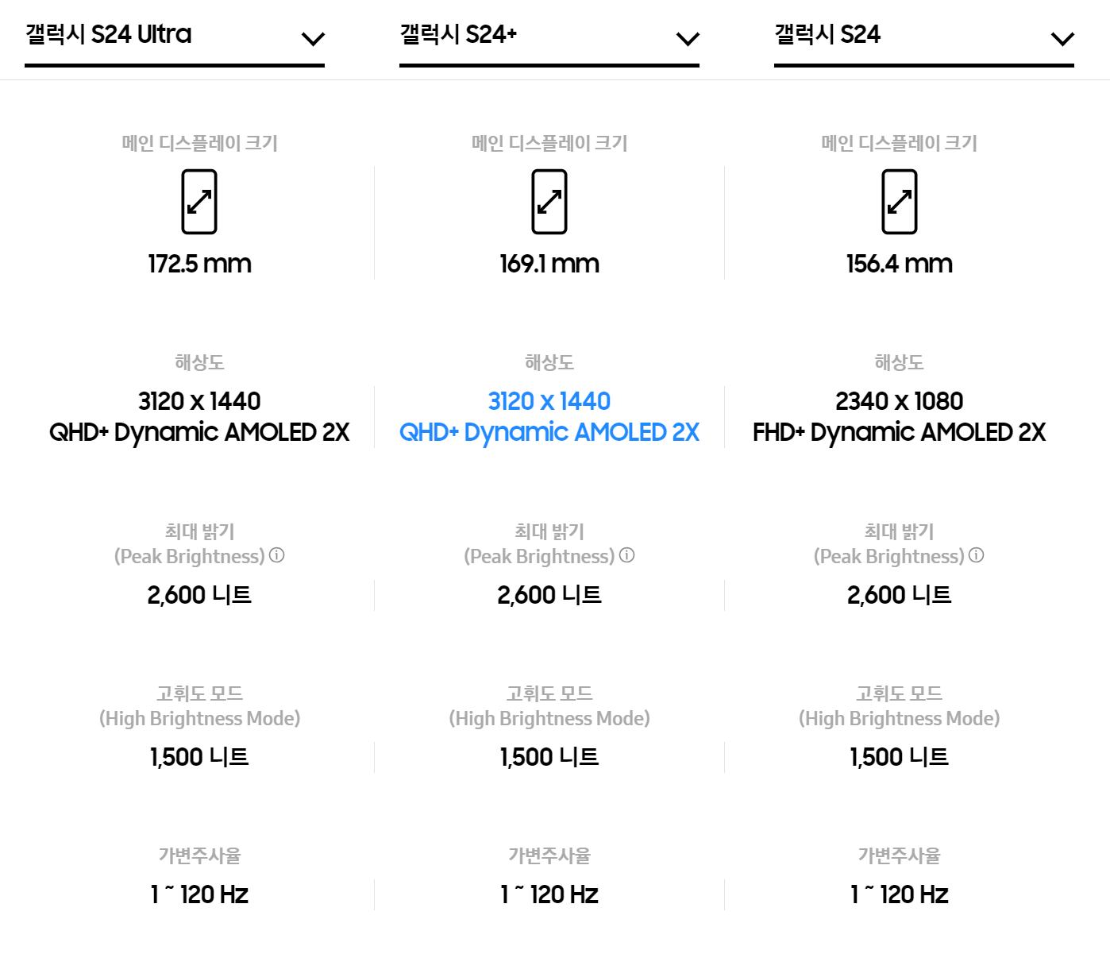
Task: Click the 해상도 label in the S24+ column
Action: pos(549,363)
